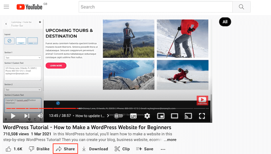The image size is (271, 154).
Task: Enable the miniplayer
Action: tap(161, 116)
